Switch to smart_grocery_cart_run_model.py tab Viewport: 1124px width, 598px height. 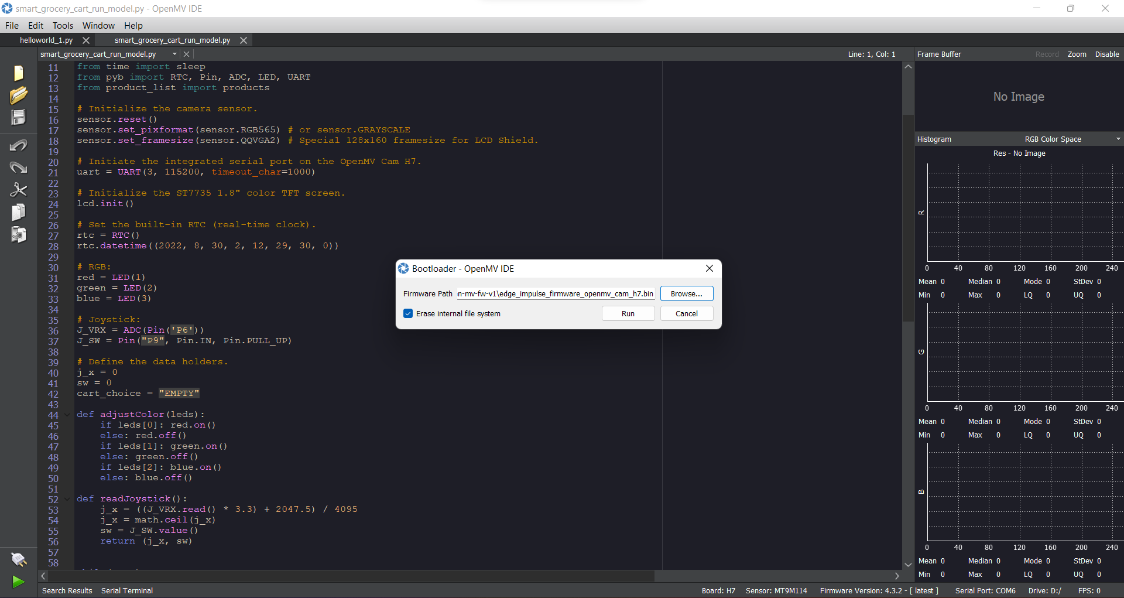point(172,40)
